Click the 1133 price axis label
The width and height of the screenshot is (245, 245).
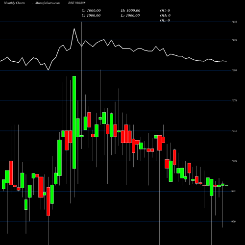[234, 22]
